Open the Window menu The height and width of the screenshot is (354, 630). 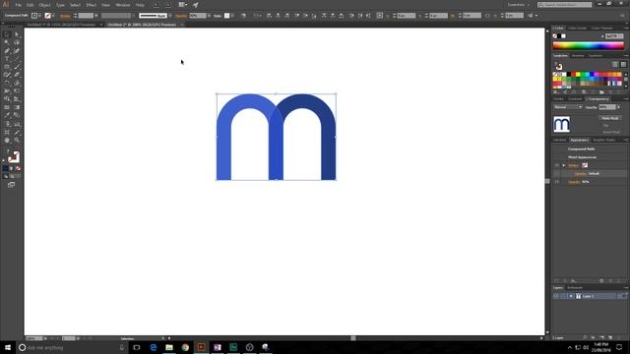[122, 5]
